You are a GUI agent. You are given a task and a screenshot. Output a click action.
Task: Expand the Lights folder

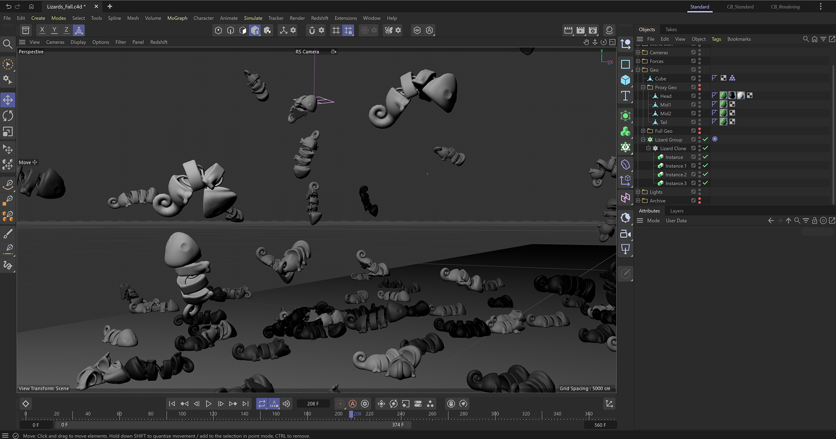[638, 192]
